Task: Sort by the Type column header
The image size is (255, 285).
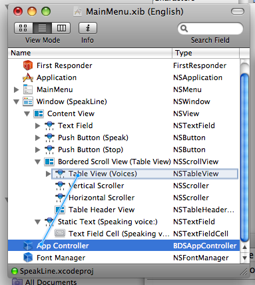Action: 206,53
